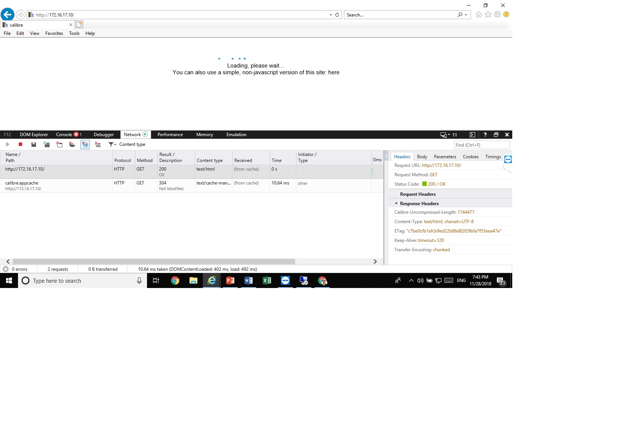
Task: Collapse the request details pane arrow
Action: pyautogui.click(x=386, y=155)
